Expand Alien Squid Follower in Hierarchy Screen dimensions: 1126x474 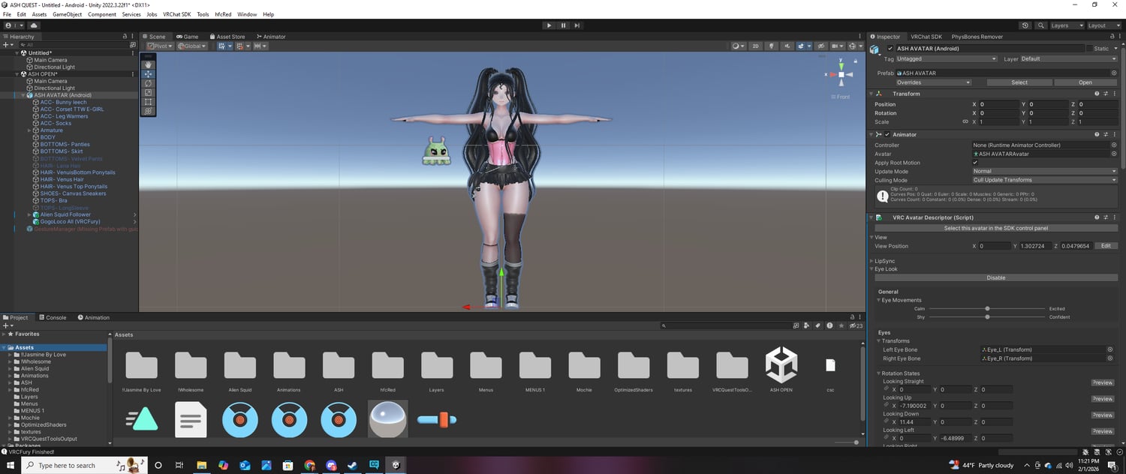(29, 214)
